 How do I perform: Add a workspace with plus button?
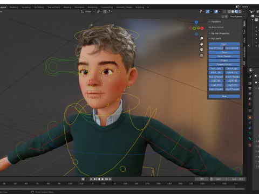point(148,8)
